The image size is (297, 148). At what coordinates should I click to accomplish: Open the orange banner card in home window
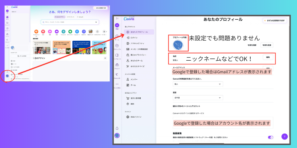(x=62, y=47)
